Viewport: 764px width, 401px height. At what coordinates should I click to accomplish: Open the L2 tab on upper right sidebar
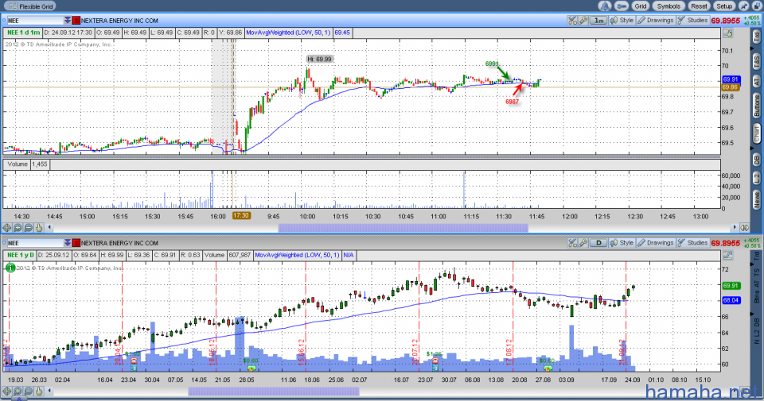click(x=757, y=178)
